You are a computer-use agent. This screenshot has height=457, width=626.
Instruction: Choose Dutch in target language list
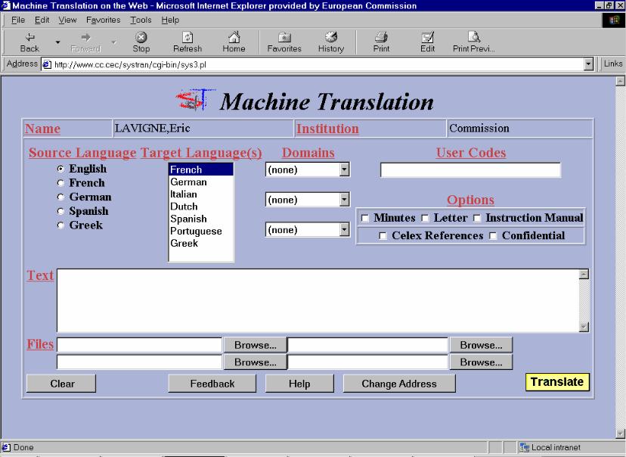tap(201, 207)
